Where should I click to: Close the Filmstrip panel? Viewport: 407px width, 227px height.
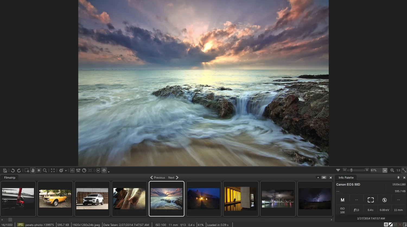click(x=330, y=178)
